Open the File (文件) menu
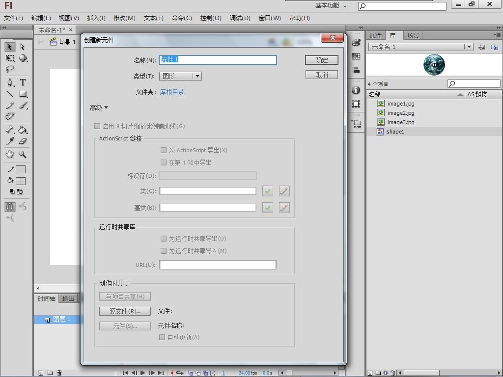 (x=13, y=18)
